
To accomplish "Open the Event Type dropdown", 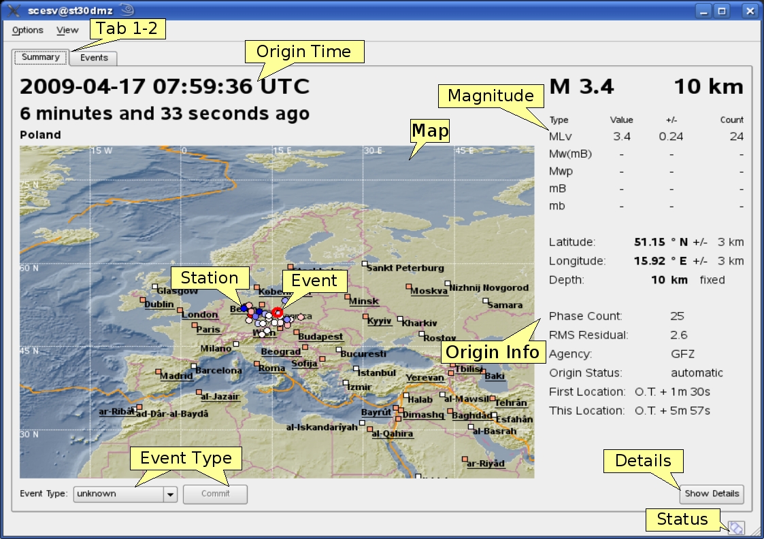I will pos(170,494).
